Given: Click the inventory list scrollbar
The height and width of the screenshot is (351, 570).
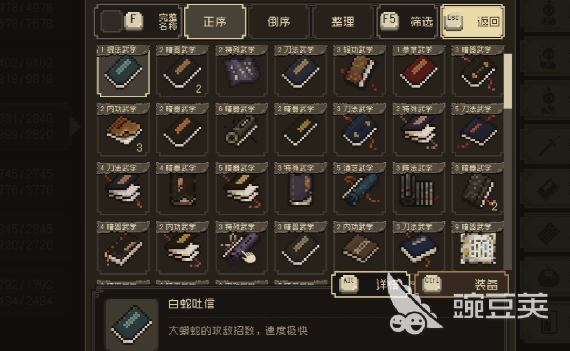Looking at the screenshot, I should click(508, 81).
